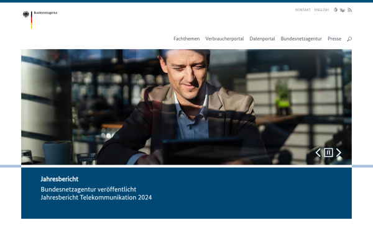Pause the slideshow
Viewport: 373px width, 233px height.
tap(328, 152)
